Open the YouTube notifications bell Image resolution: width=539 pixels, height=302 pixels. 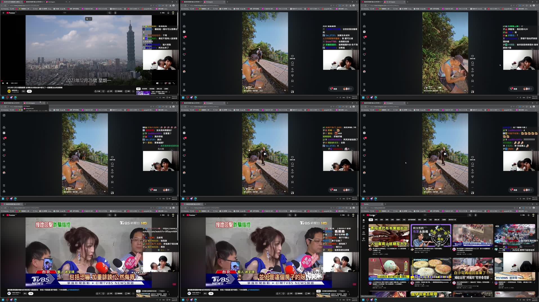point(168,13)
